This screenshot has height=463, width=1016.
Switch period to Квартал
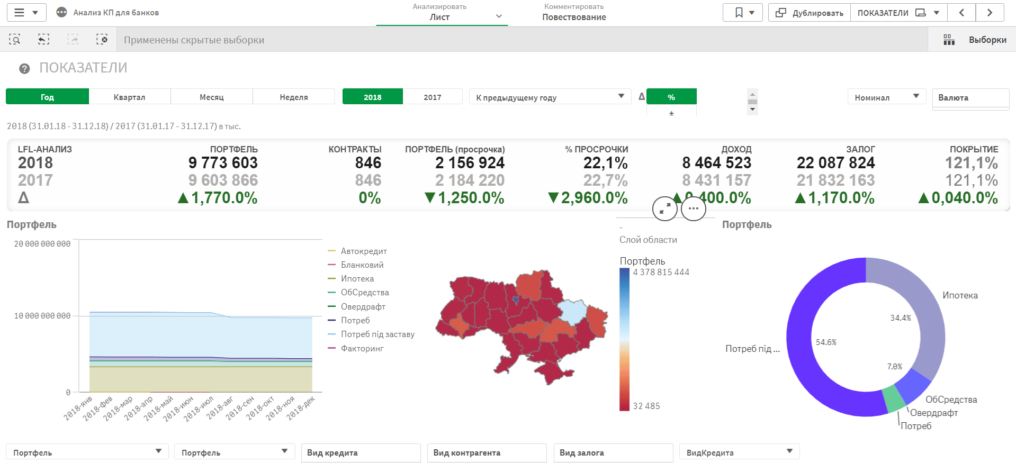pos(129,97)
